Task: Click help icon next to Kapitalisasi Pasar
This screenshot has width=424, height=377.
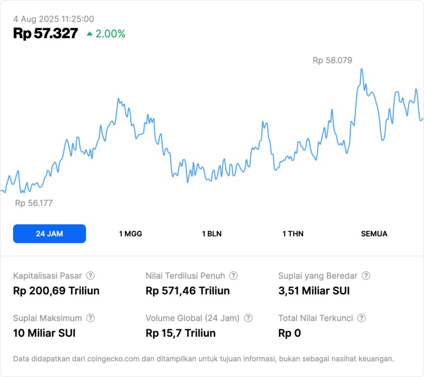Action: point(90,276)
